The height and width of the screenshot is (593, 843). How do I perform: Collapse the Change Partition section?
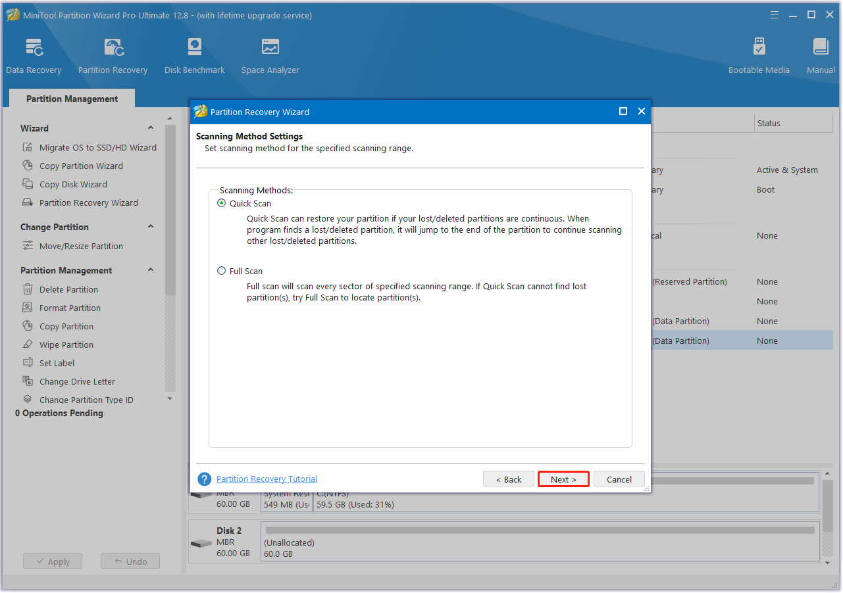(151, 227)
